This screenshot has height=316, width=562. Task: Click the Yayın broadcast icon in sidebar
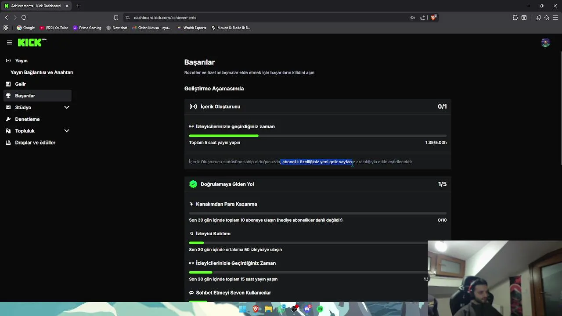click(x=8, y=61)
